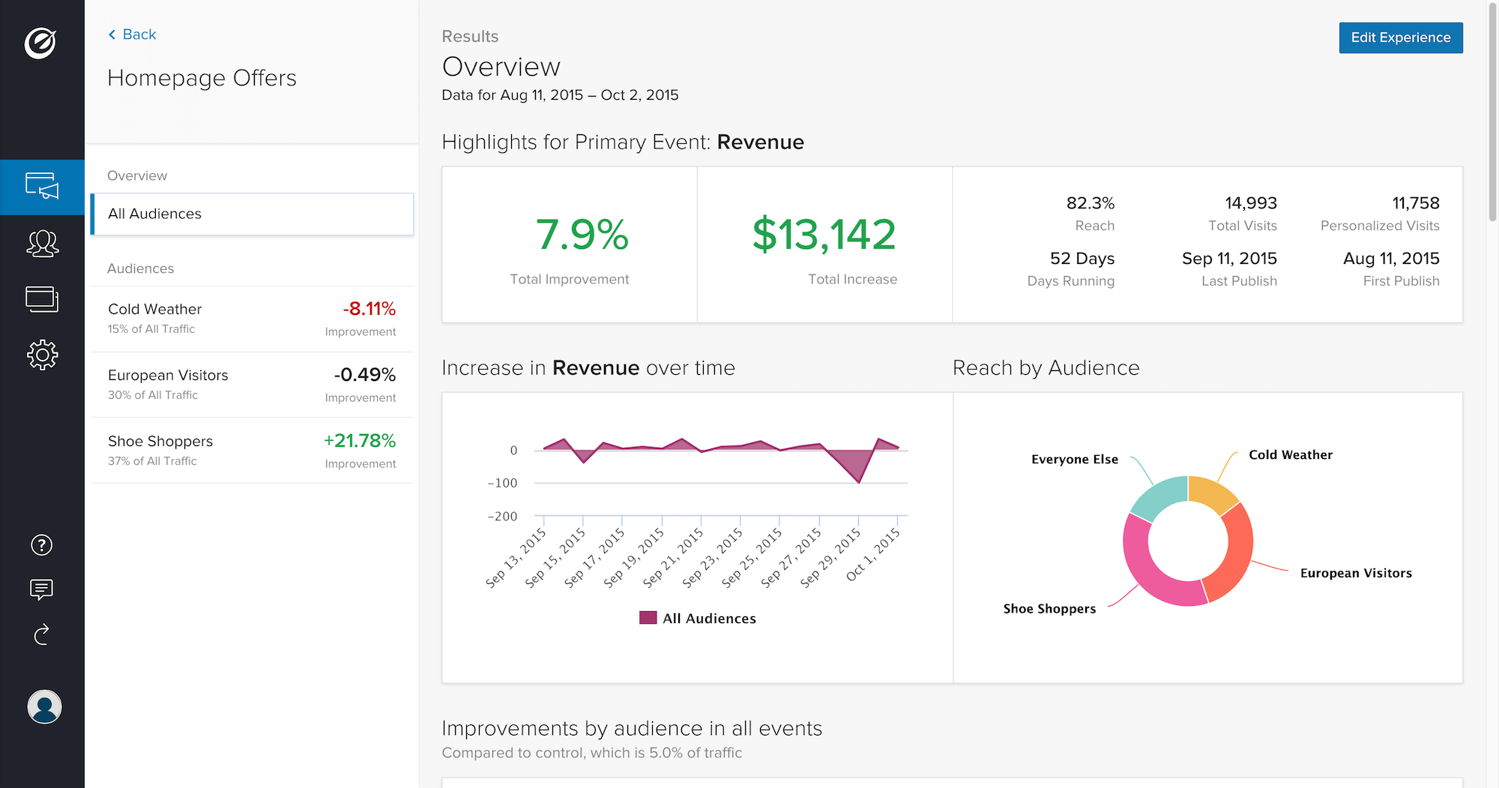Click the Back chevron arrow

click(112, 34)
